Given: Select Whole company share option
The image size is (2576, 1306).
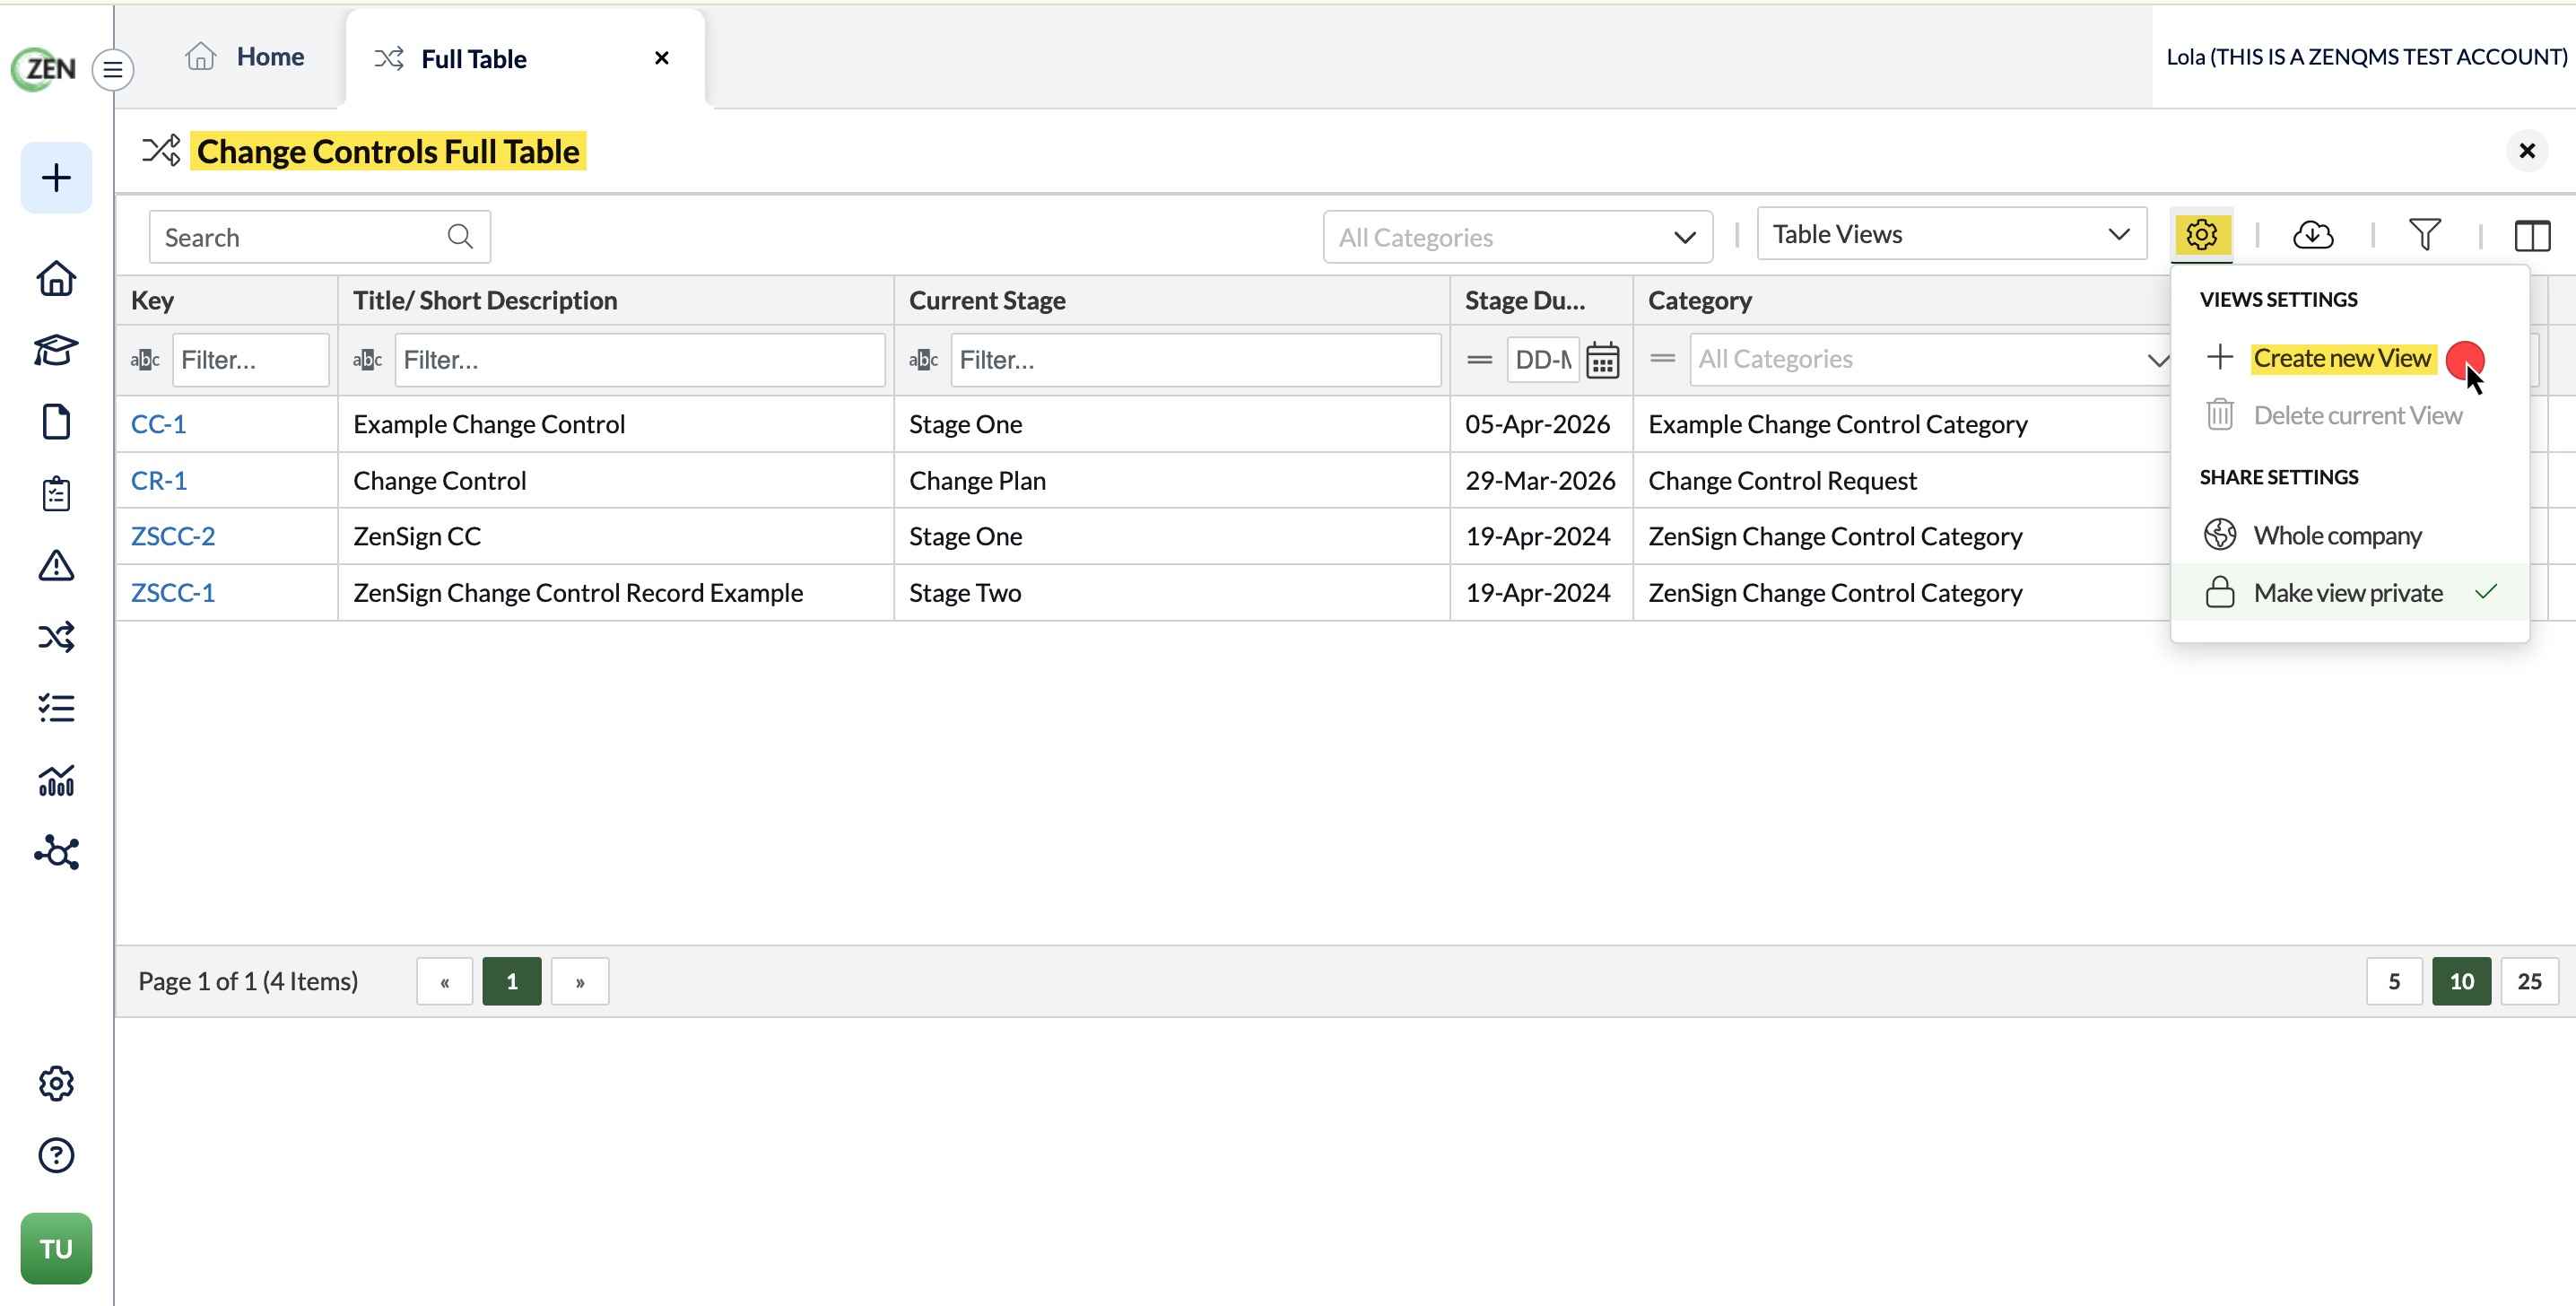Looking at the screenshot, I should pyautogui.click(x=2349, y=536).
